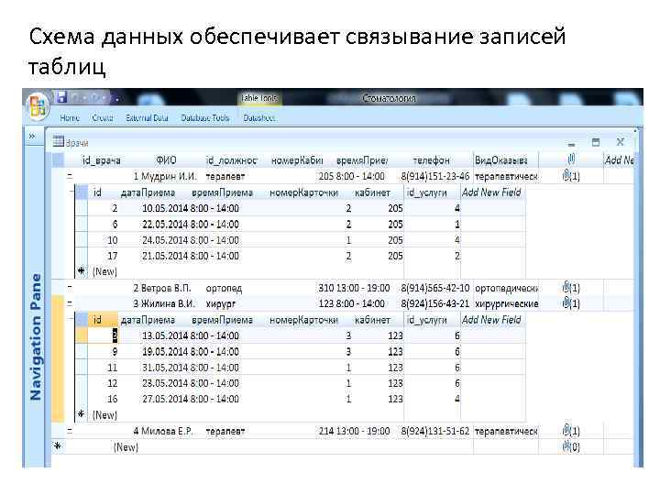
Task: Open the Datasheet ribbon tab
Action: point(258,118)
